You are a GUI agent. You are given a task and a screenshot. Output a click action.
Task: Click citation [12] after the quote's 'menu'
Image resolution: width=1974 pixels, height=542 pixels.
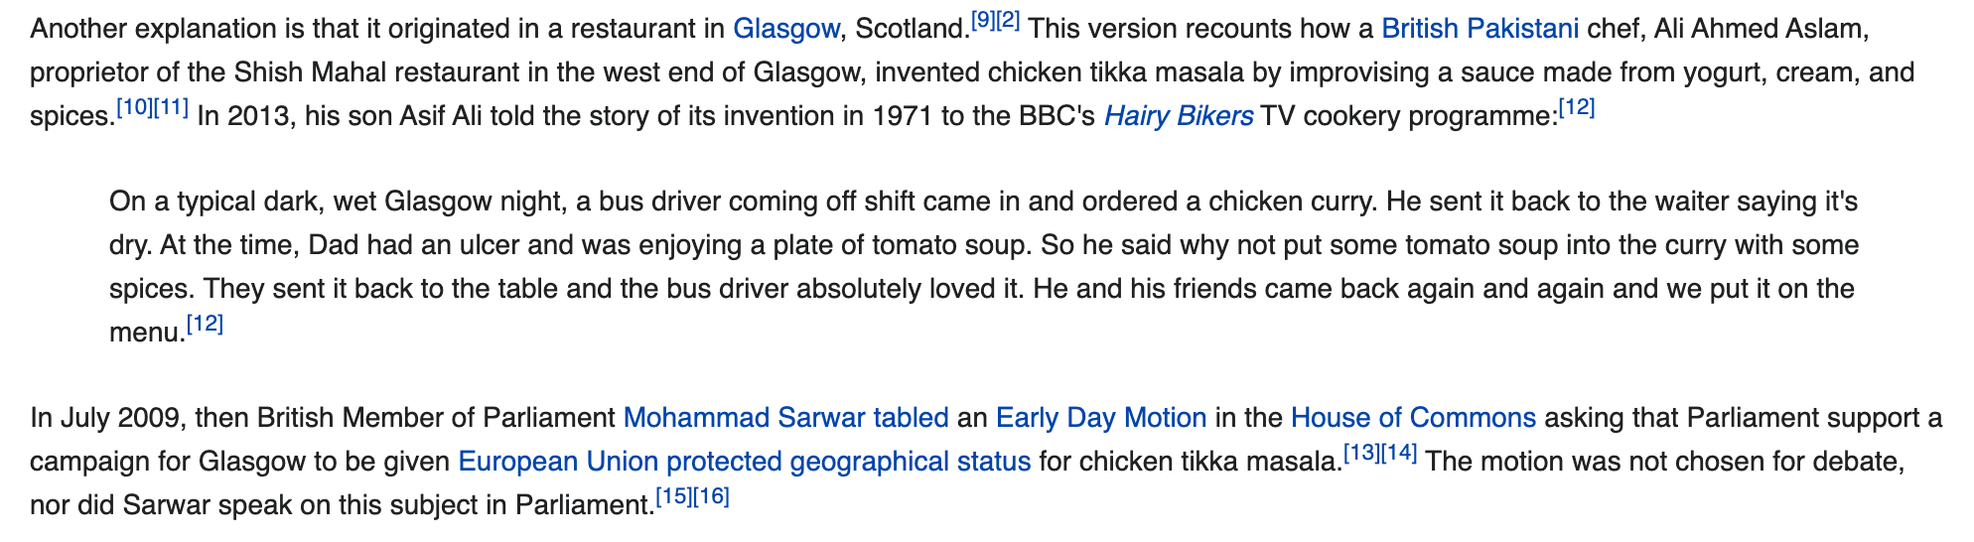pos(205,325)
